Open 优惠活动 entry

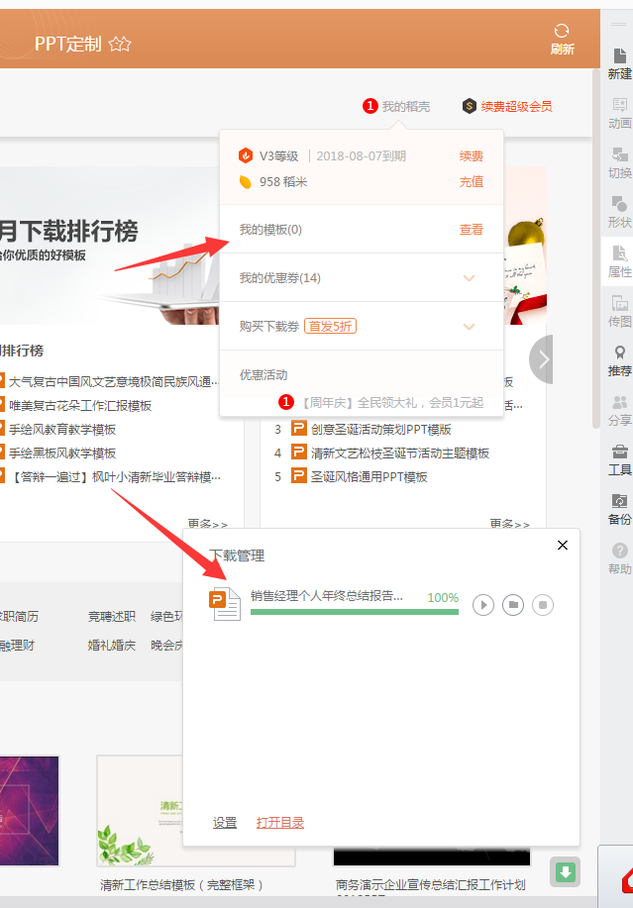pyautogui.click(x=264, y=375)
